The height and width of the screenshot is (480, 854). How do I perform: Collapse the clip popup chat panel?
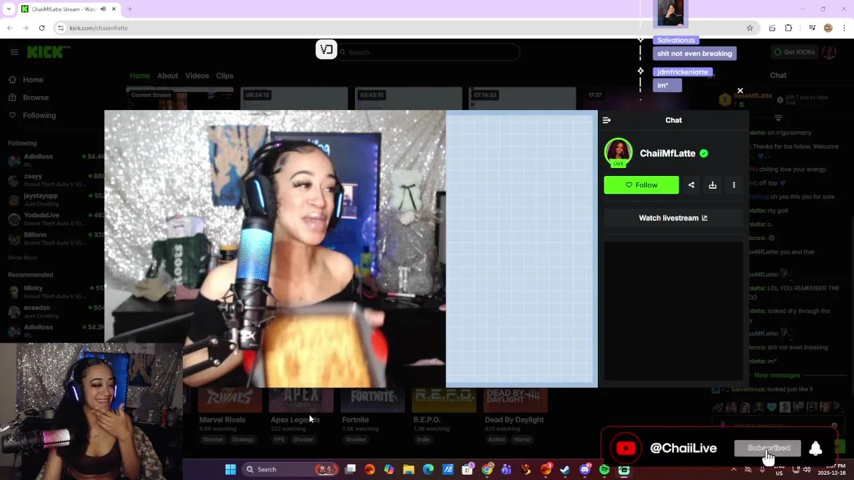pos(606,120)
